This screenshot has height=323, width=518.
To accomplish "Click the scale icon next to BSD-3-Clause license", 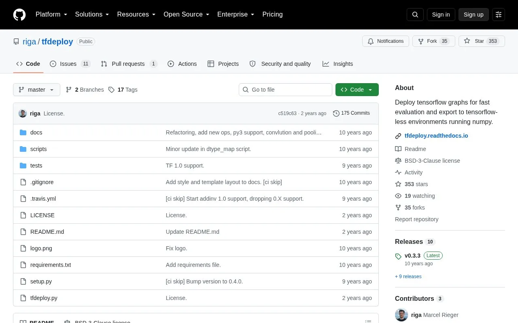I will tap(398, 161).
